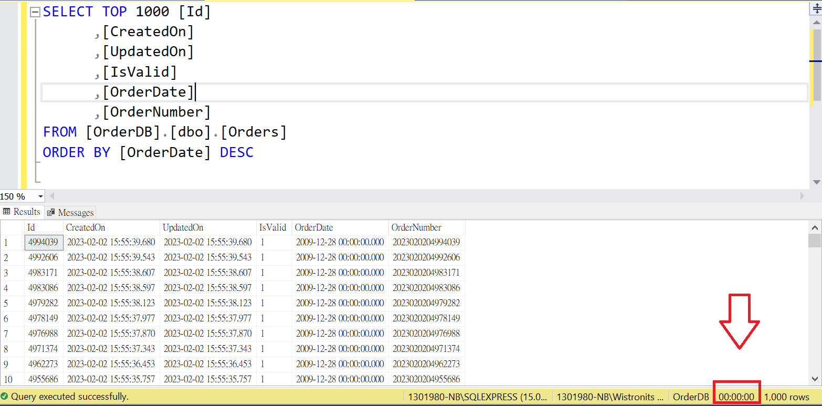Click UpdatedOn cell 2023-02-02 15:55:37.343
Image resolution: width=822 pixels, height=406 pixels.
(208, 349)
